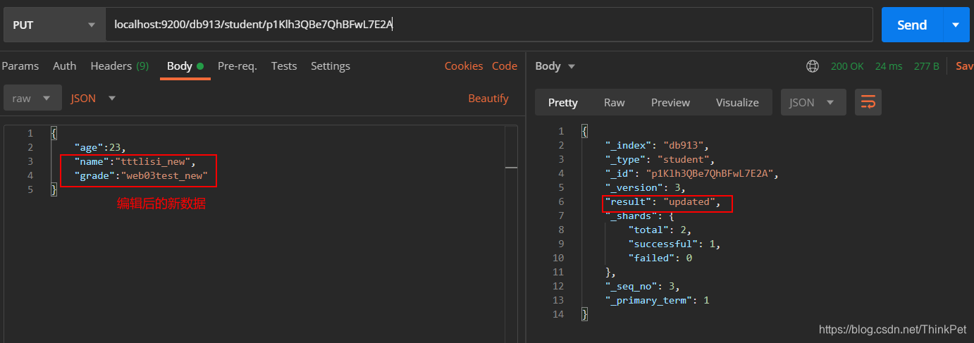Open the Send button arrow dropdown
The image size is (974, 343).
tap(956, 25)
